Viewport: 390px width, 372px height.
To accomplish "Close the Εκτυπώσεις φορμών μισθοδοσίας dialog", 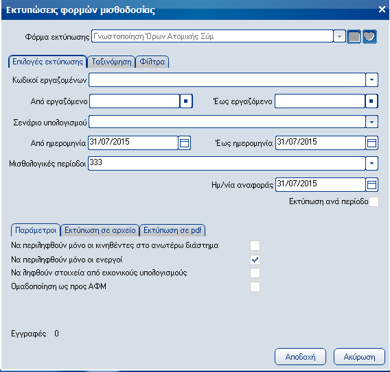I will [382, 10].
